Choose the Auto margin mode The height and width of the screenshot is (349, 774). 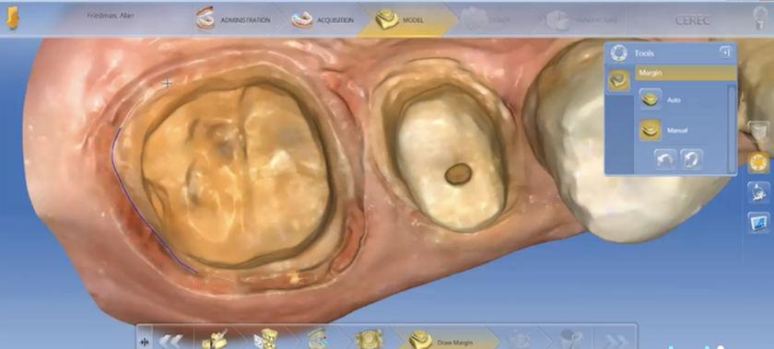(651, 99)
